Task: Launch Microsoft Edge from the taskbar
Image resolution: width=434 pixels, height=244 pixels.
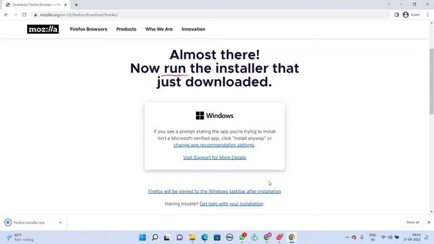Action: click(205, 237)
